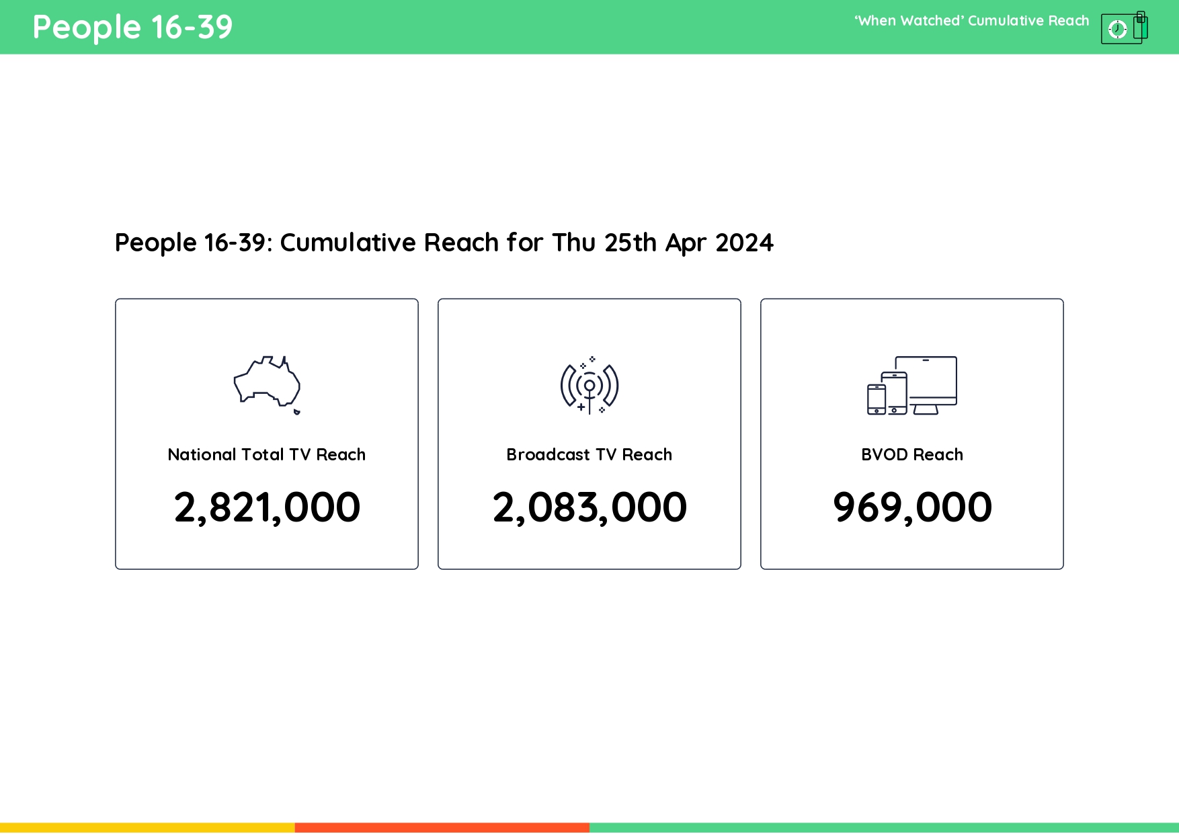The width and height of the screenshot is (1179, 834).
Task: Click the 'National Total TV Reach' label
Action: (x=267, y=455)
